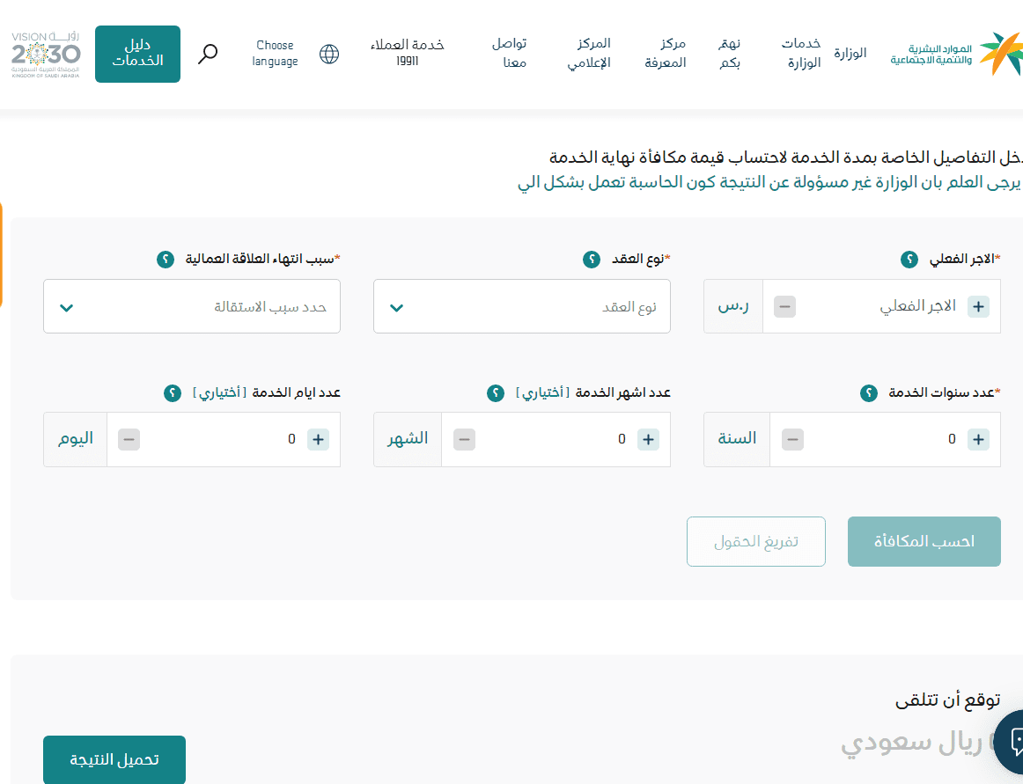Click the globe language icon
The height and width of the screenshot is (784, 1023).
click(329, 55)
